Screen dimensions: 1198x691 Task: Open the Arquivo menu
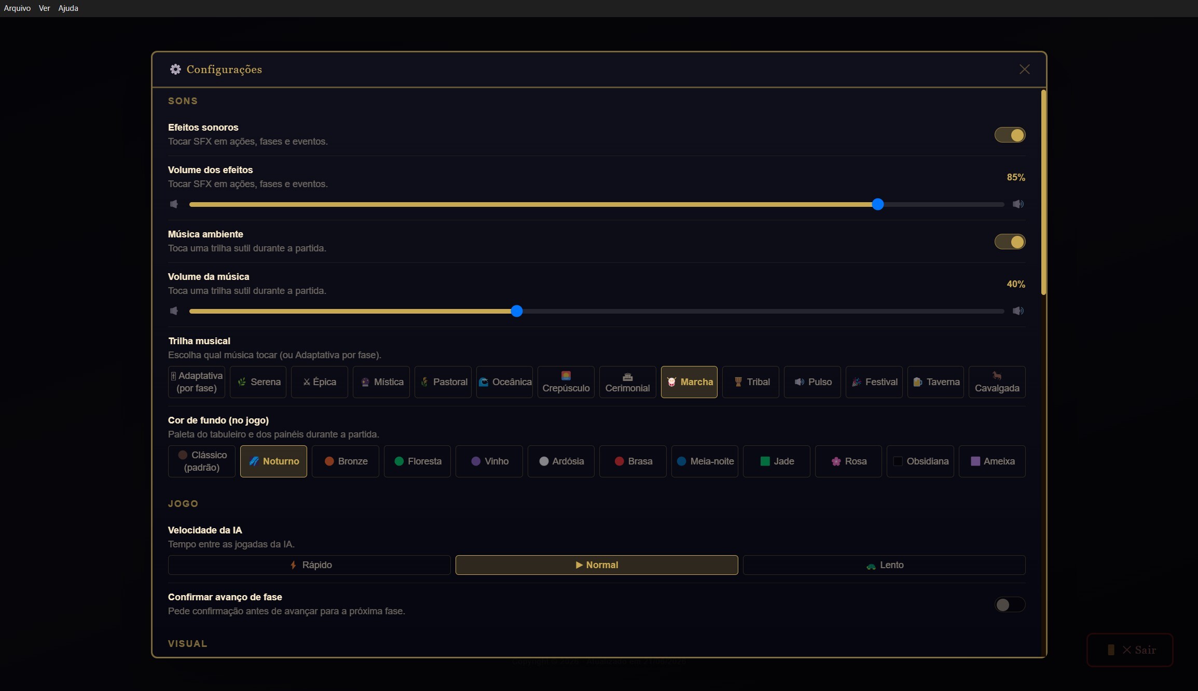[x=17, y=8]
